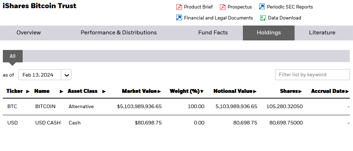Click the 100.00 weight value
This screenshot has width=353, height=151.
196,106
